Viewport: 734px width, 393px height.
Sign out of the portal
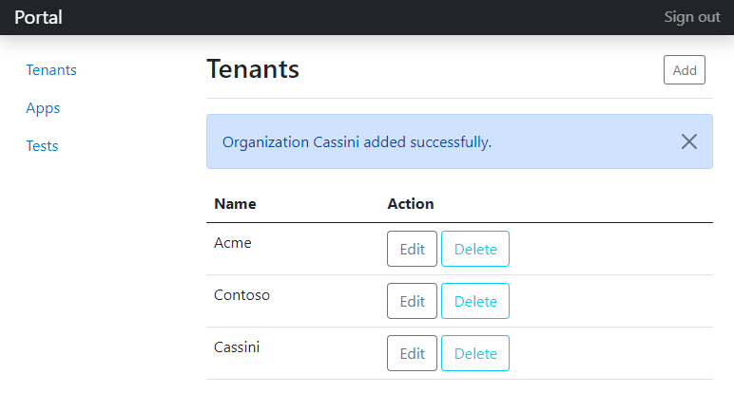(691, 17)
